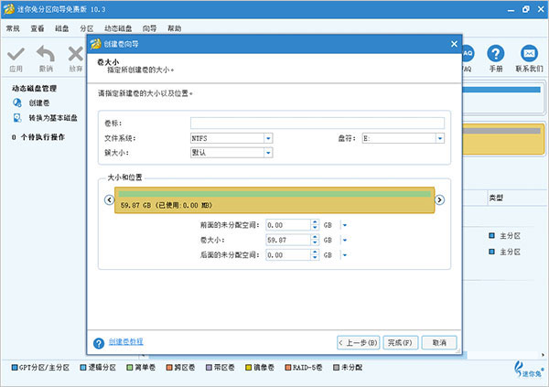Open the 创建卷教程 tutorial link
Screen dimensions: 549x387
[x=125, y=341]
